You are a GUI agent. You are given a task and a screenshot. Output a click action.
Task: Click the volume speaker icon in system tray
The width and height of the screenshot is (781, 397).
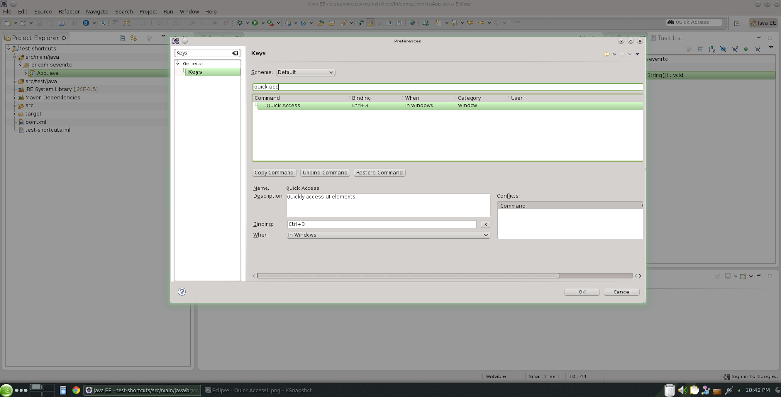coord(682,390)
